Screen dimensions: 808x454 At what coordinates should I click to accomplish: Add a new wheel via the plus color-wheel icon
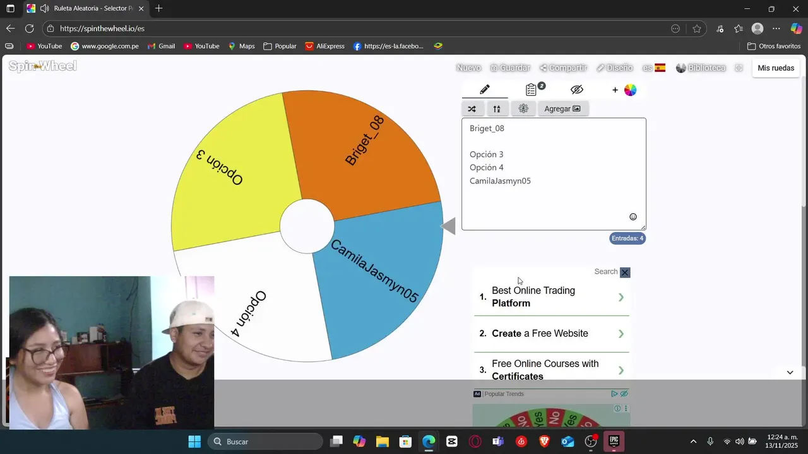click(624, 90)
